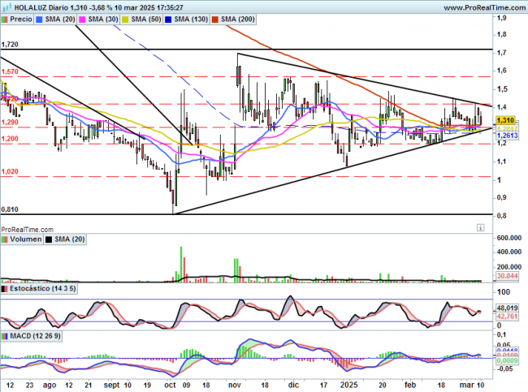Click the Volumen indicator bar icon

[5, 239]
